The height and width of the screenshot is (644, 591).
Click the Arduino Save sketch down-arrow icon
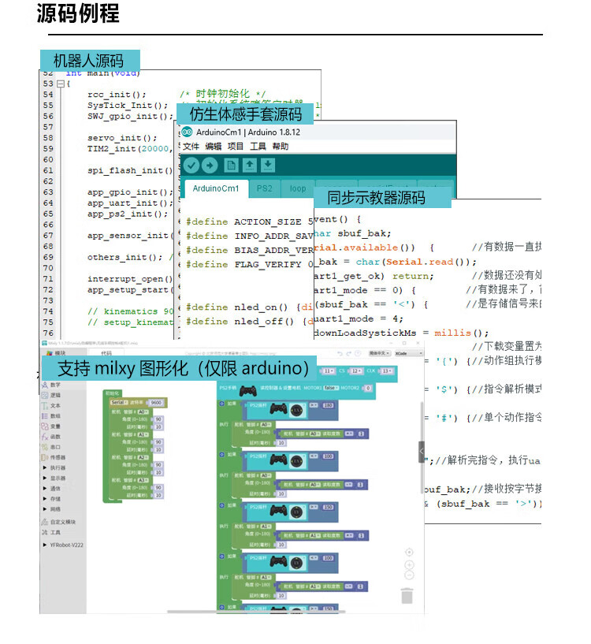pyautogui.click(x=268, y=166)
